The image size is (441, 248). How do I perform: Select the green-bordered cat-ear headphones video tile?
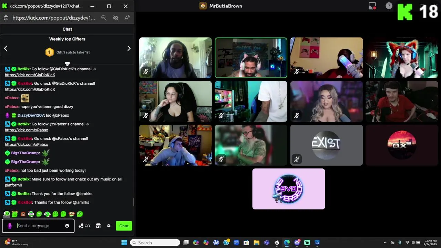click(x=251, y=58)
